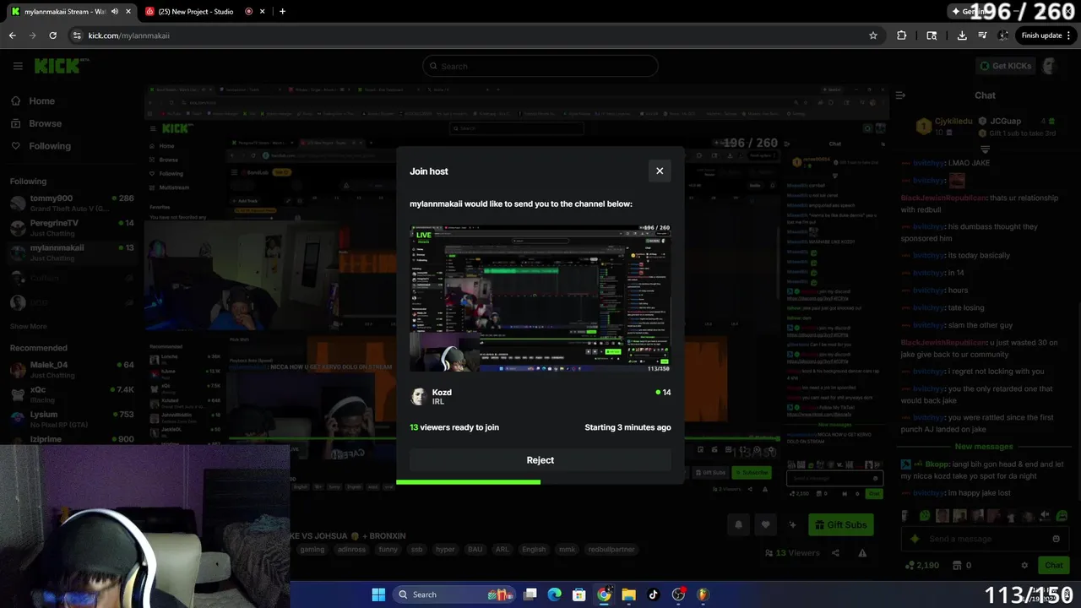Image resolution: width=1081 pixels, height=608 pixels.
Task: Click the English language tag
Action: pyautogui.click(x=534, y=549)
